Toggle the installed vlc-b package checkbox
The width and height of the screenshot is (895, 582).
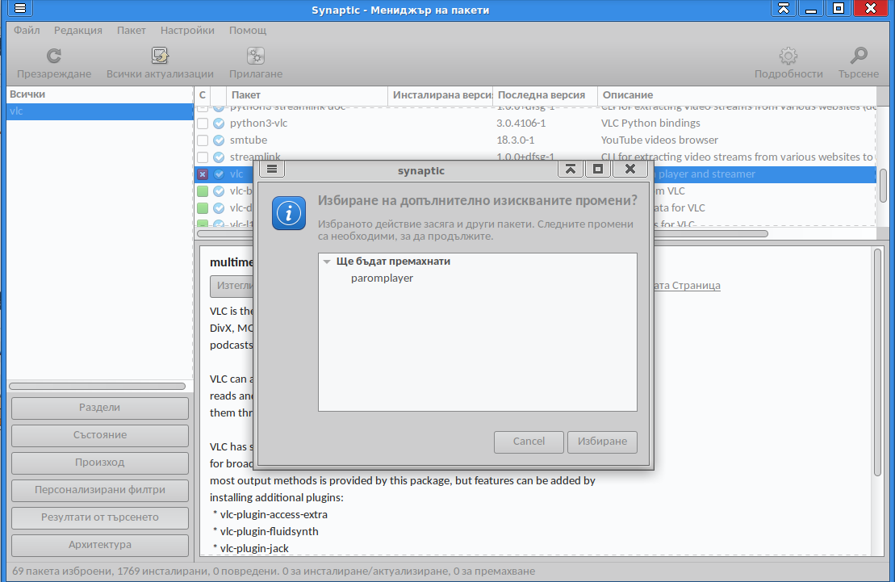pos(203,191)
